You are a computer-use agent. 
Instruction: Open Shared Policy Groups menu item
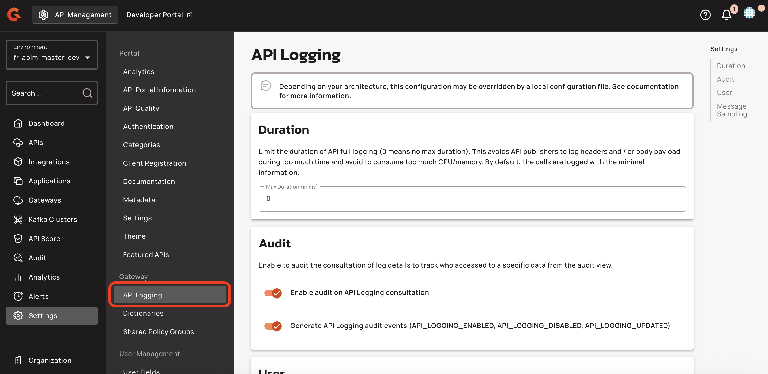(x=158, y=332)
